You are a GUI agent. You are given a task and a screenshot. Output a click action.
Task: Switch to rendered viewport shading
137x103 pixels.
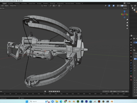tap(126, 6)
